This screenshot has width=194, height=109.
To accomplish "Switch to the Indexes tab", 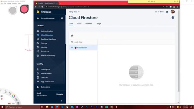I will (x=89, y=24).
